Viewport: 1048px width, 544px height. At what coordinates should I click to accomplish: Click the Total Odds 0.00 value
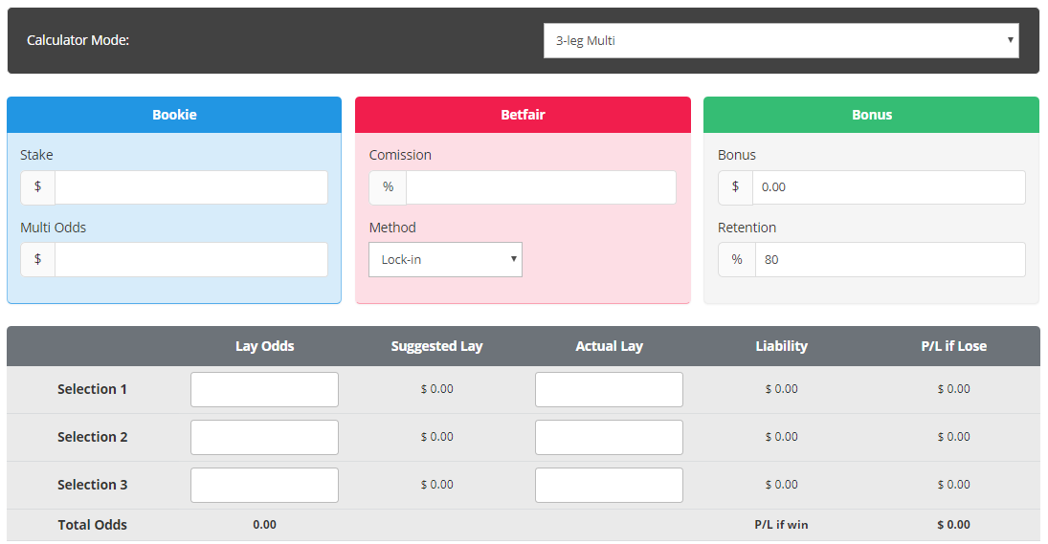click(265, 525)
